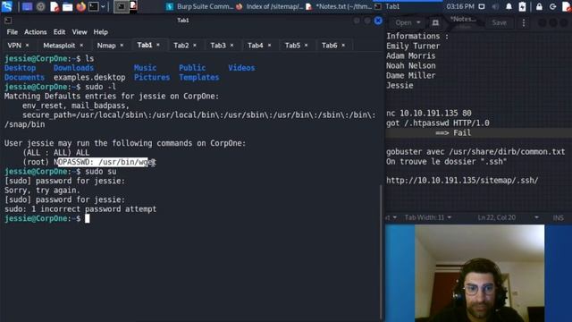572x322 pixels.
Task: Open the editor three-dot options menu
Action: point(524,22)
